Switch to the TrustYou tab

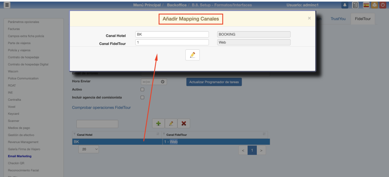coord(338,19)
